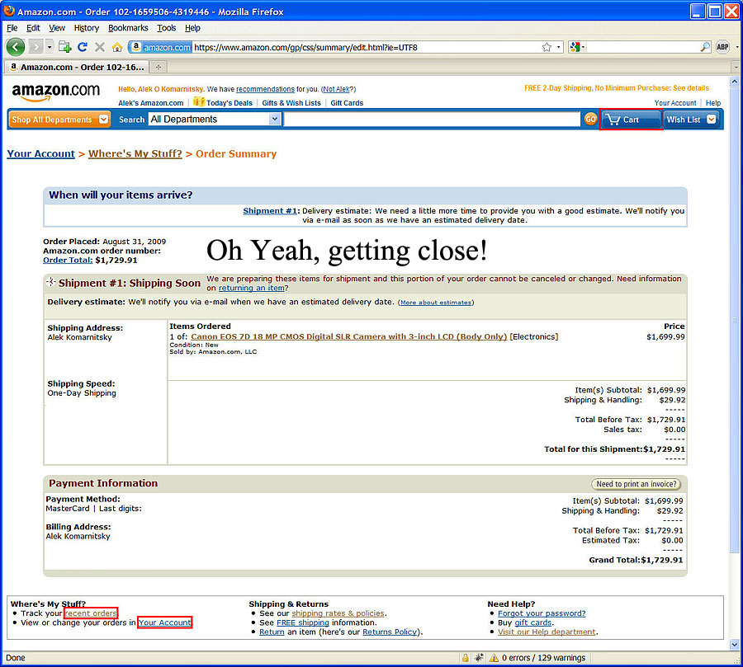Click Your Account breadcrumb link
This screenshot has width=743, height=667.
coord(40,154)
